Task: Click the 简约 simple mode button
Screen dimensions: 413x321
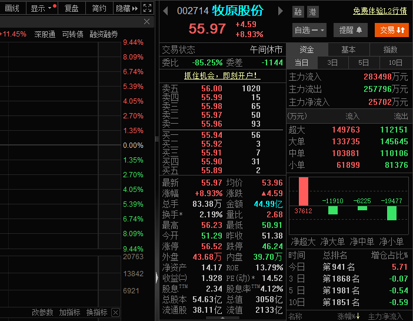Action: [x=99, y=8]
